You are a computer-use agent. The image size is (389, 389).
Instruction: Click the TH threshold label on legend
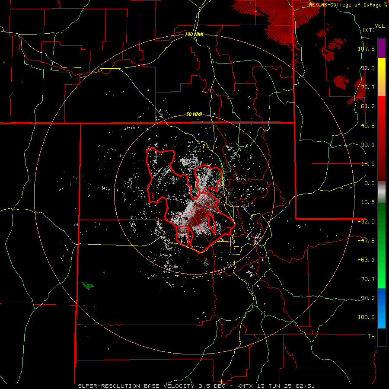coord(371,337)
